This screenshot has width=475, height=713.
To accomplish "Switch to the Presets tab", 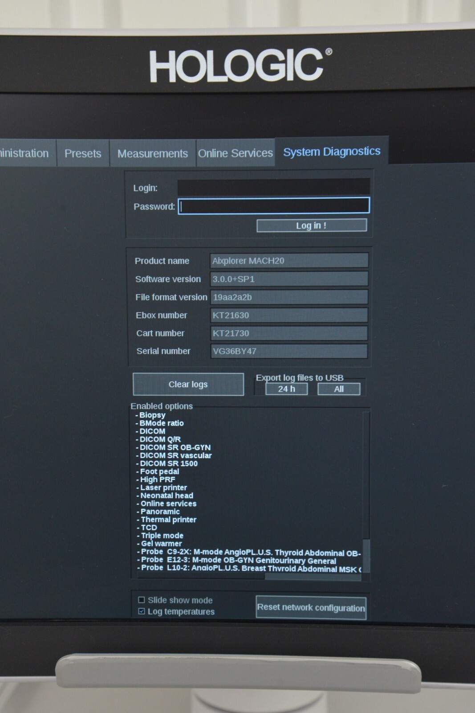I will click(83, 153).
